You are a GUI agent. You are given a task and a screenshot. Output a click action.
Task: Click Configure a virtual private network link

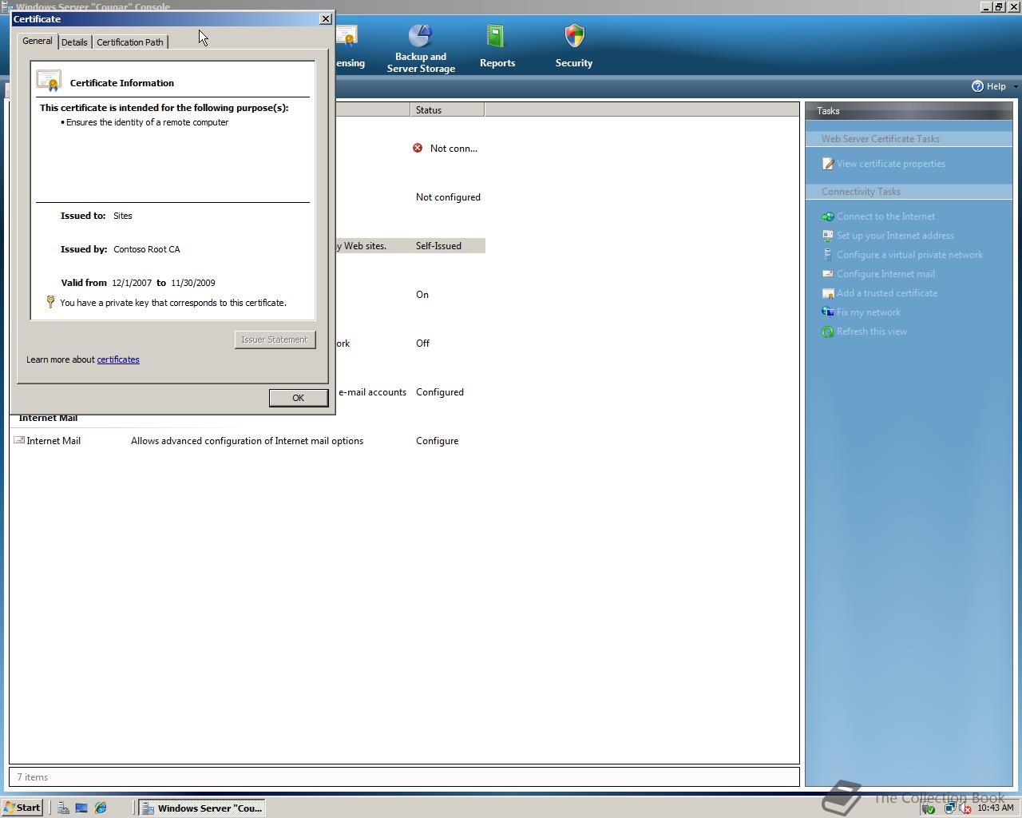pos(909,255)
